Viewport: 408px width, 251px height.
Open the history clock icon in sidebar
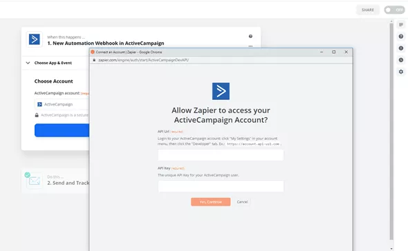(401, 60)
